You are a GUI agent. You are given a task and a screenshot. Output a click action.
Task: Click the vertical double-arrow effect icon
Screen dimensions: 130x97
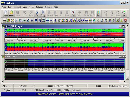click(55, 20)
